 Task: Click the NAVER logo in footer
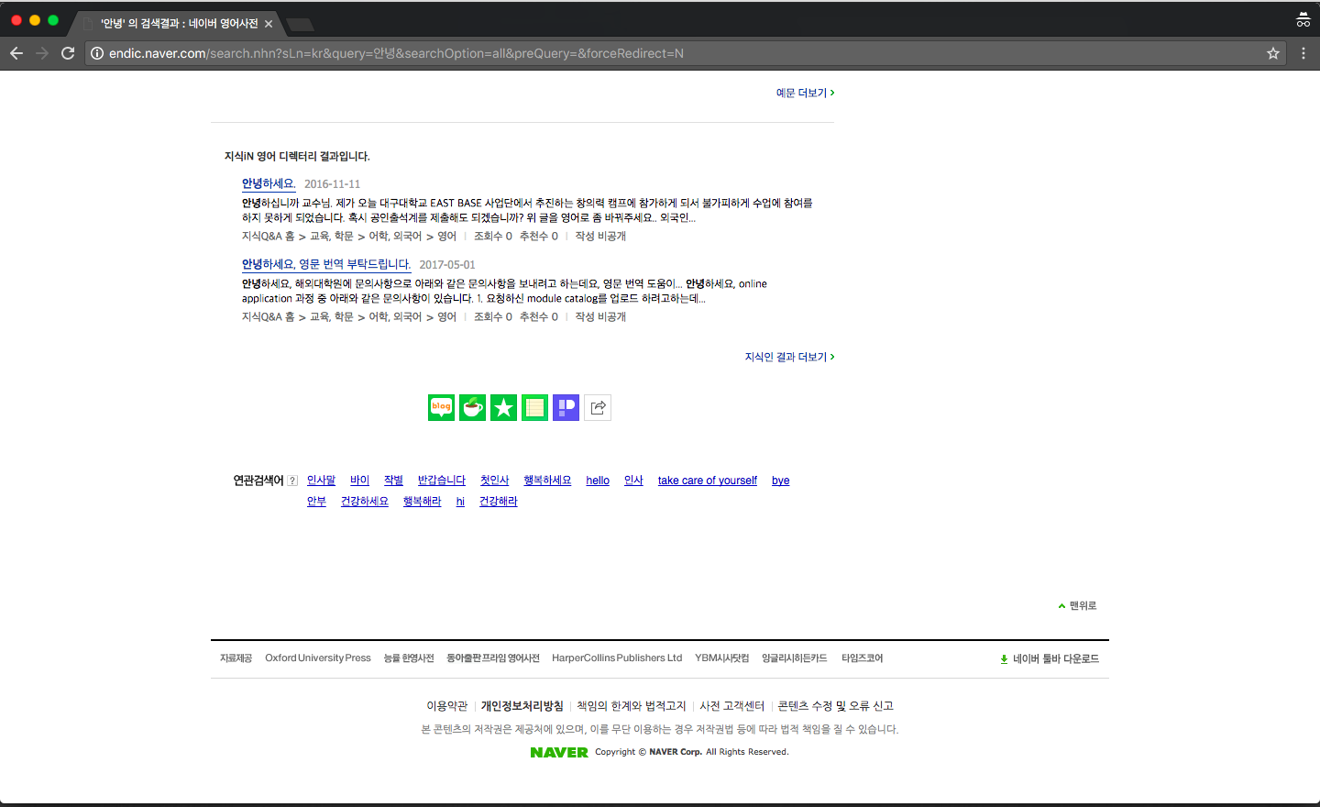(559, 752)
